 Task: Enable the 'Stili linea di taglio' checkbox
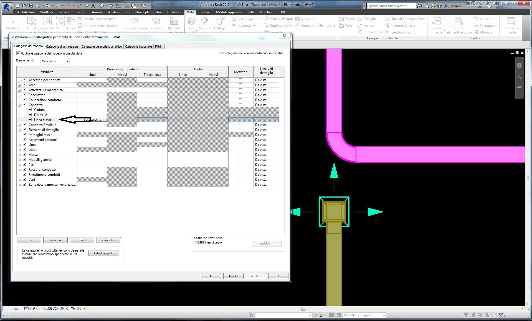pos(197,242)
